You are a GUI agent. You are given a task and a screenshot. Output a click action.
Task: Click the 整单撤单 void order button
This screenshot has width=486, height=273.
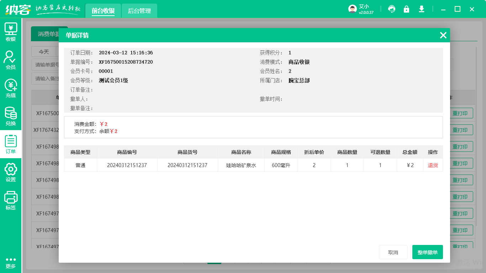tap(427, 252)
